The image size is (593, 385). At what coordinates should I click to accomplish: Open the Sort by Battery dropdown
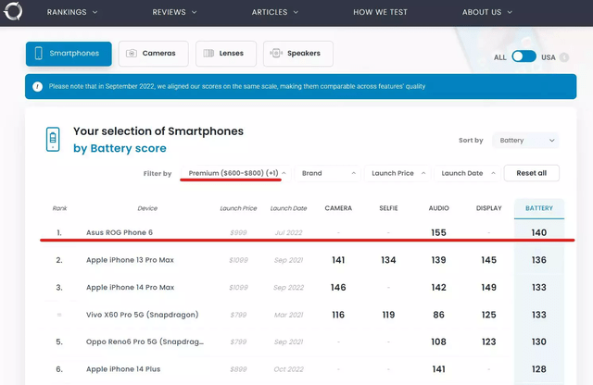(525, 141)
